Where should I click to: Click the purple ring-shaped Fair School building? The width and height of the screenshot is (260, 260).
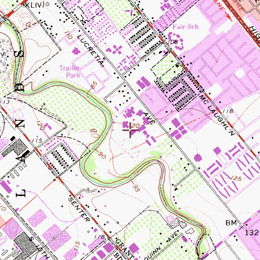click(176, 41)
